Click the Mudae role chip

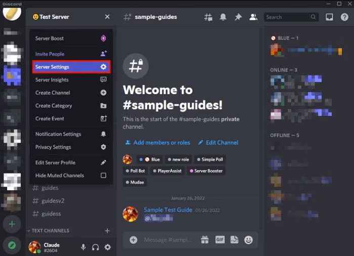[135, 182]
